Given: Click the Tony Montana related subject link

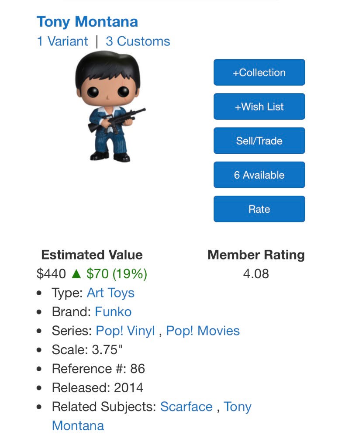Looking at the screenshot, I should (x=238, y=407).
